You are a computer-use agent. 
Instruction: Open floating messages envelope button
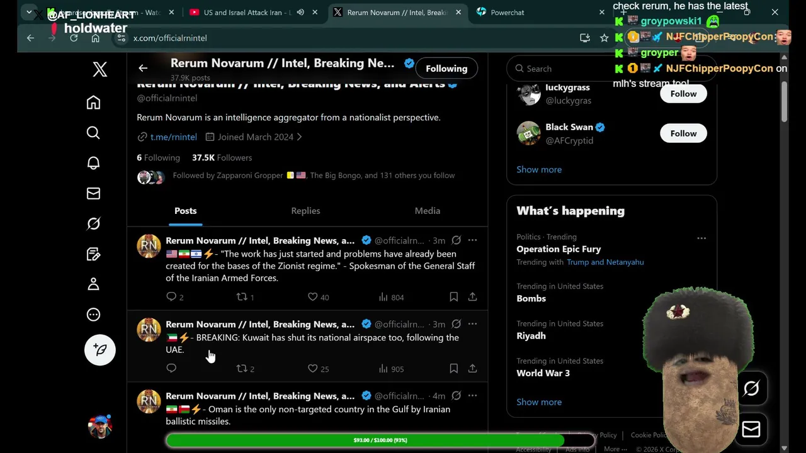(751, 429)
